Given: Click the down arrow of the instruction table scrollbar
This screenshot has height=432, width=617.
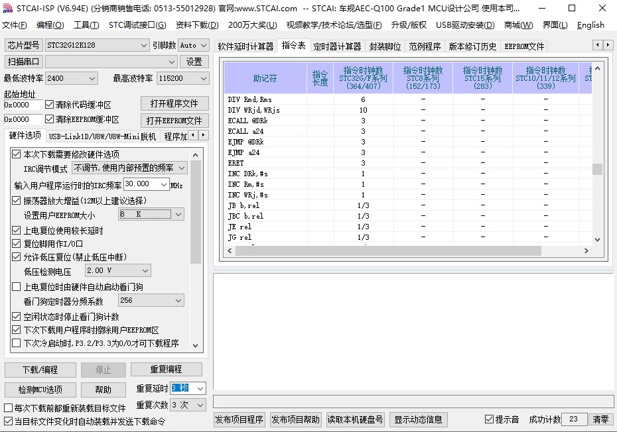Looking at the screenshot, I should (597, 240).
